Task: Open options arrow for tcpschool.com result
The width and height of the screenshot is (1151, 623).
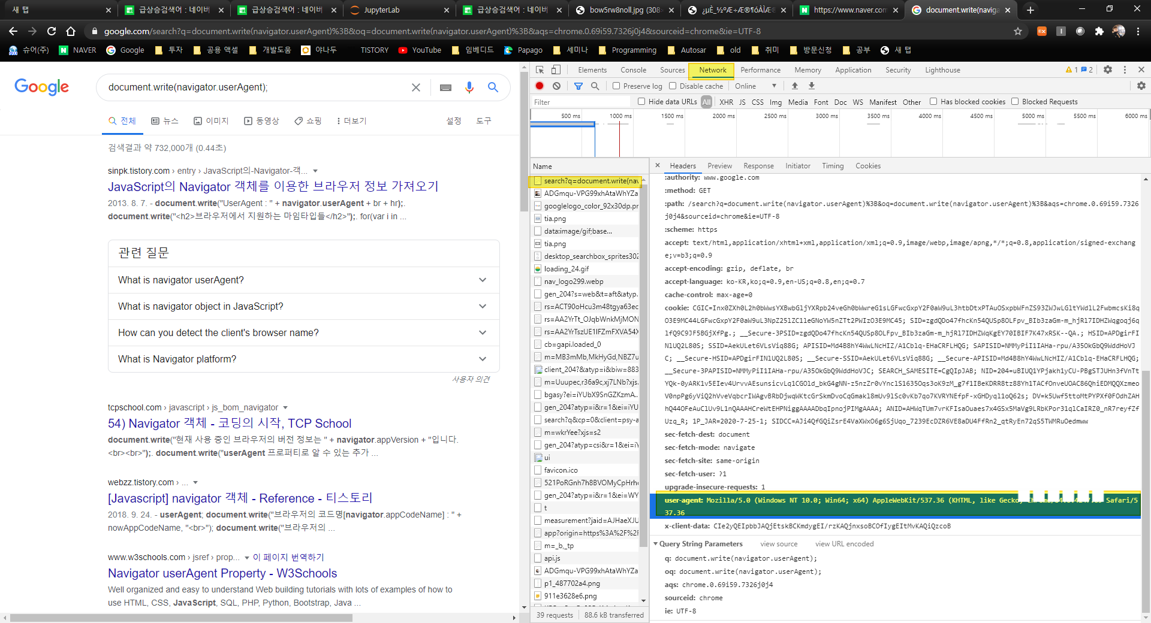Action: [x=285, y=407]
